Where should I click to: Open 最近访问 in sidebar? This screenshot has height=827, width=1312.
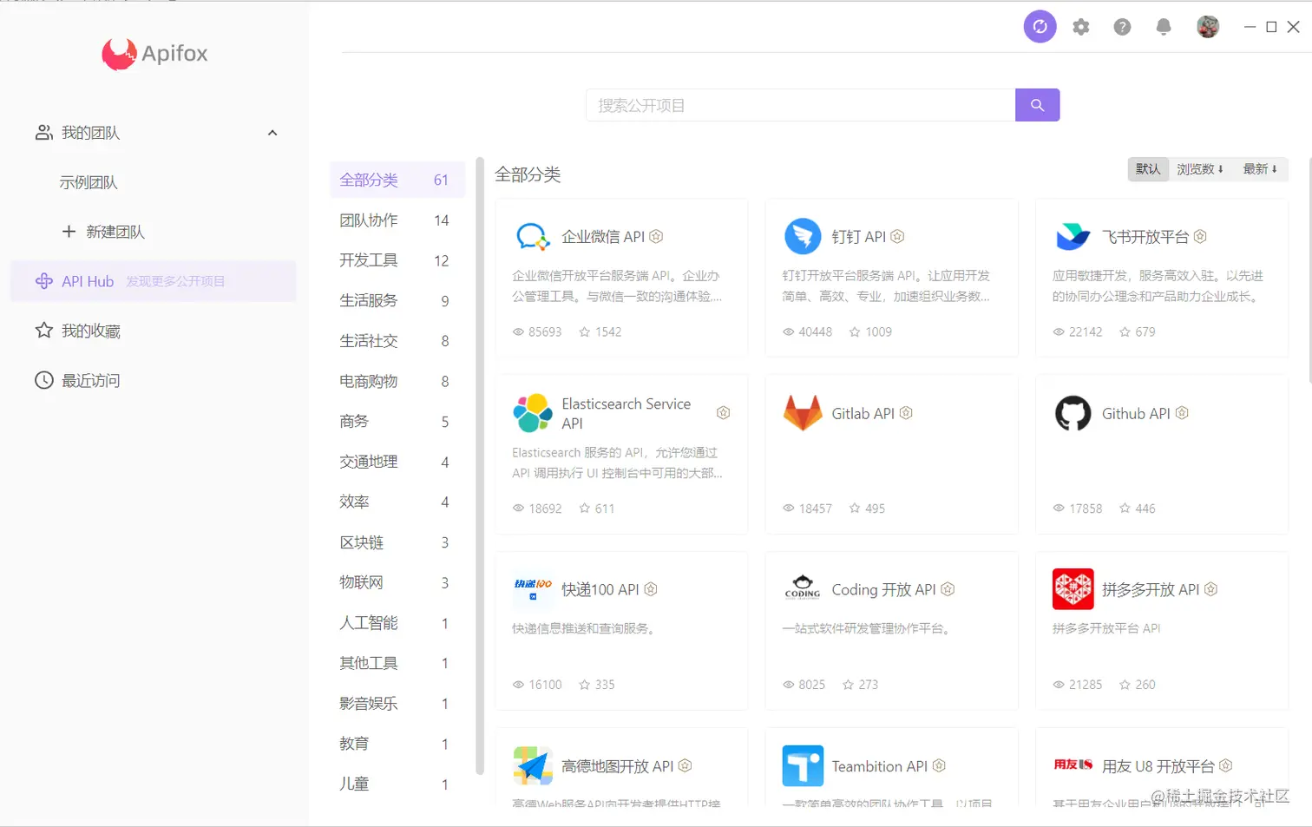click(x=154, y=380)
